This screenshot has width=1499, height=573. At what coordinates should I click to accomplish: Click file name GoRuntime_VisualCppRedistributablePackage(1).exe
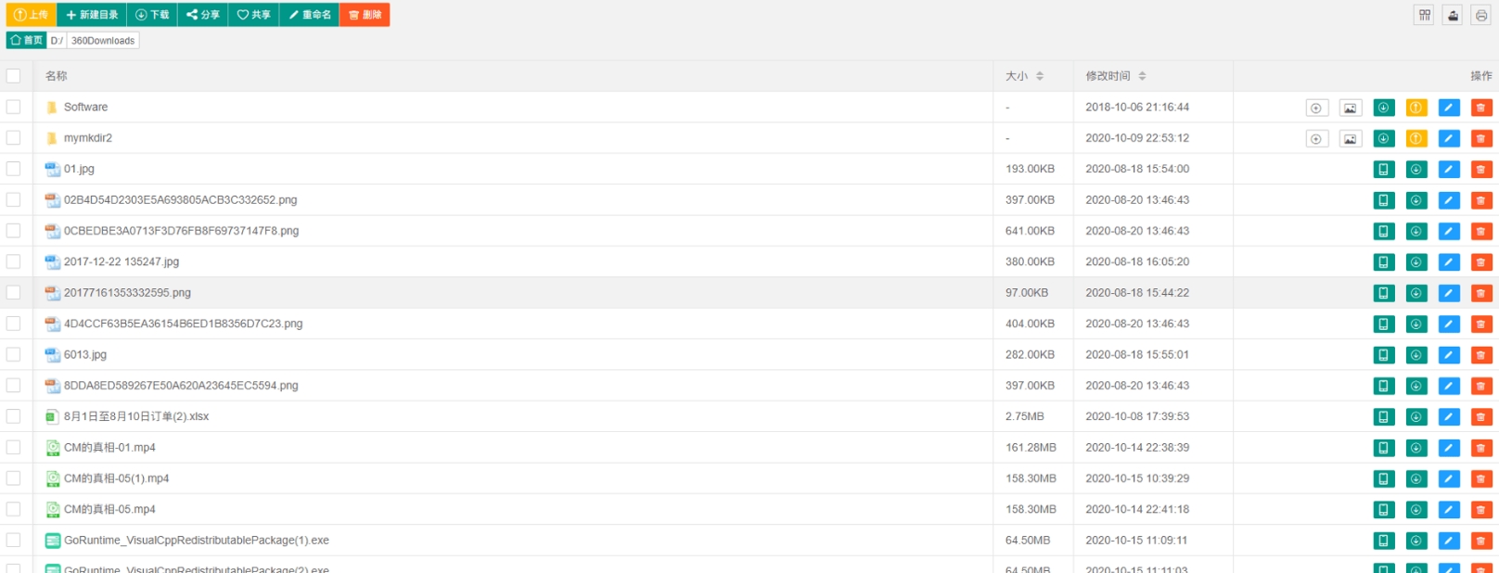click(197, 540)
